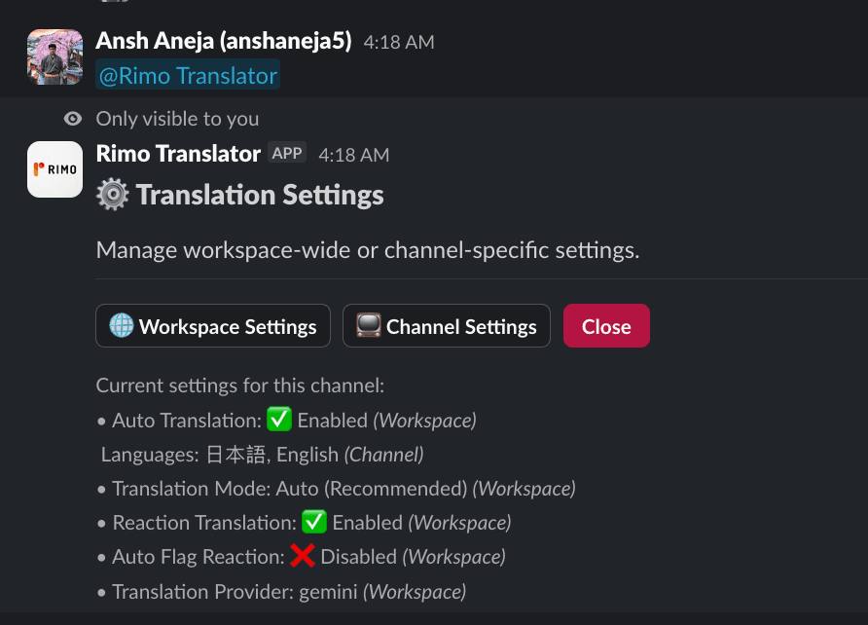Click the red Close button
Screen dimensions: 868x625
[x=606, y=325]
